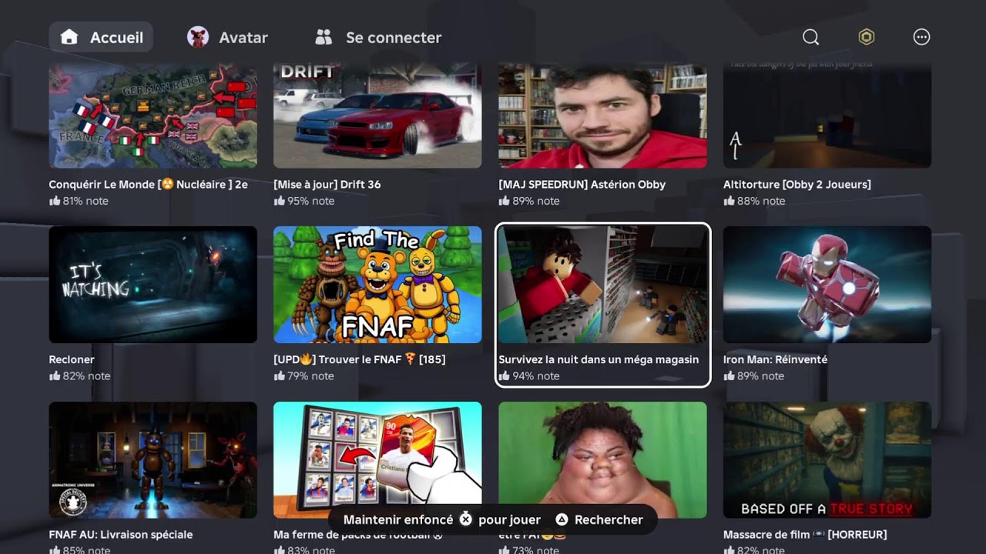
Task: Click thumbs-up icon under Iron Man: Réinventé
Action: pos(729,375)
